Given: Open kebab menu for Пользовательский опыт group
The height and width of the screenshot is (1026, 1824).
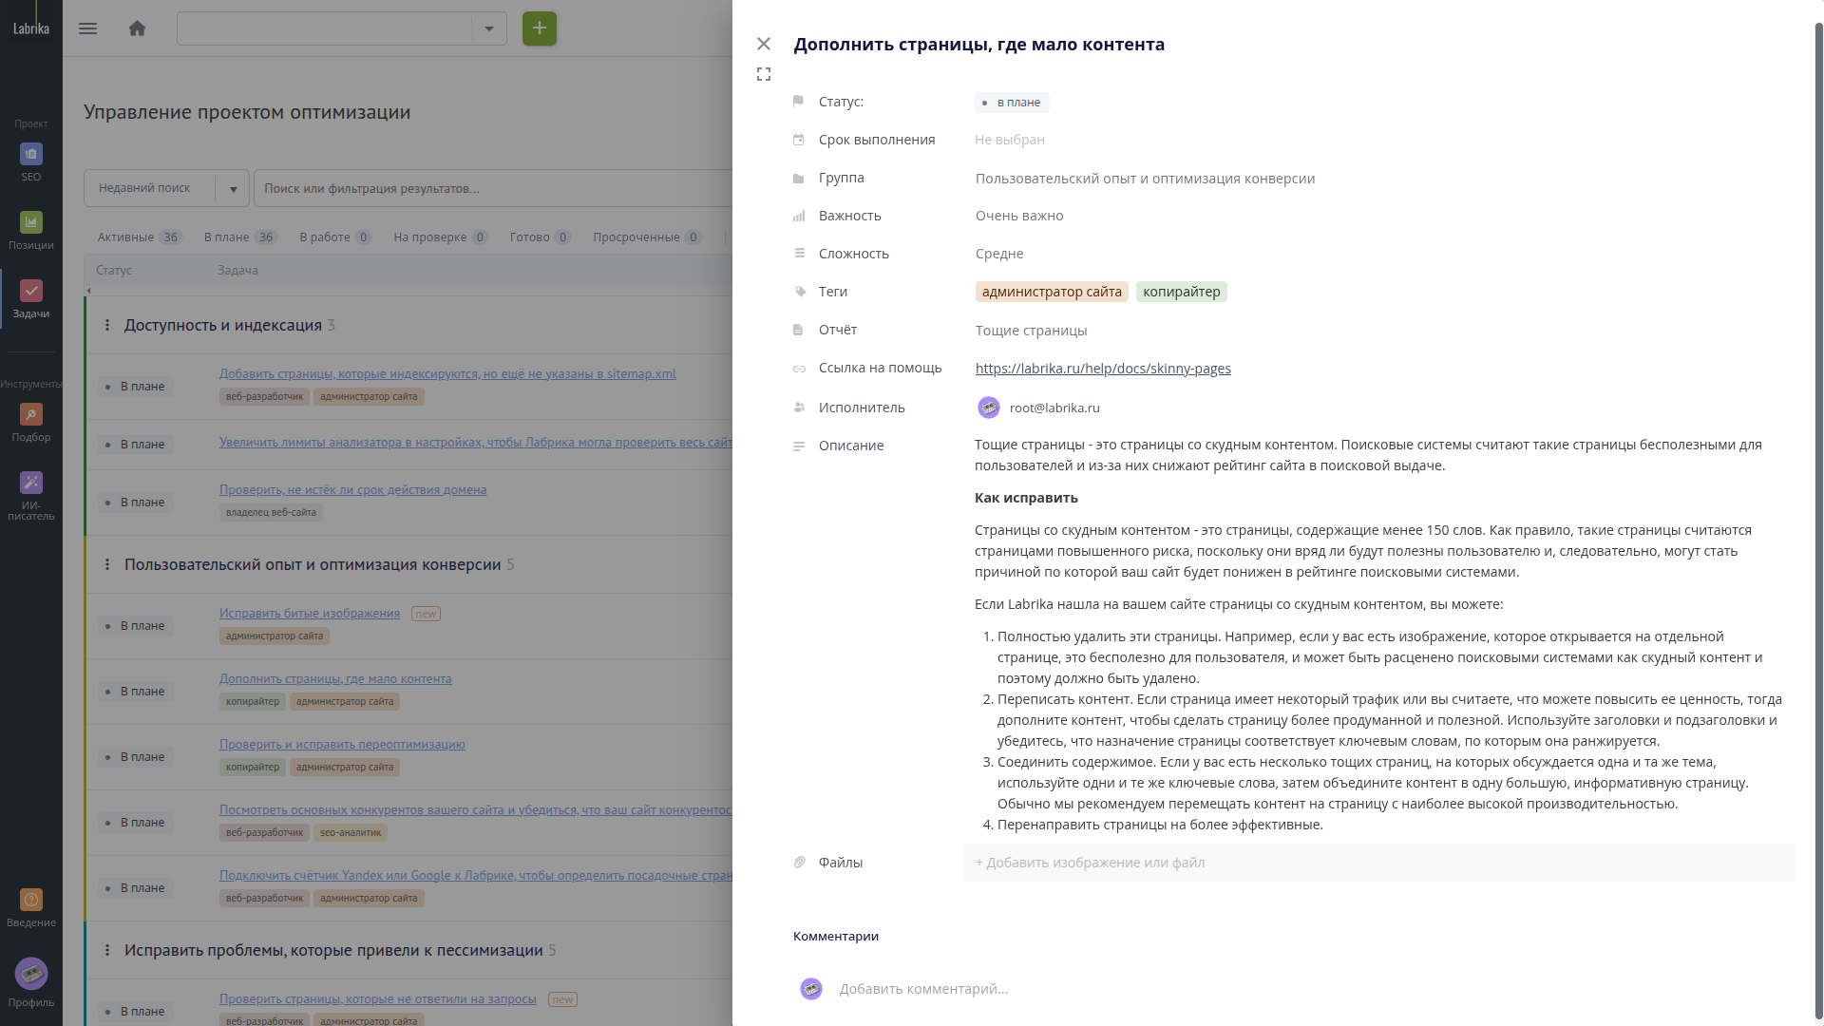Looking at the screenshot, I should pyautogui.click(x=107, y=564).
